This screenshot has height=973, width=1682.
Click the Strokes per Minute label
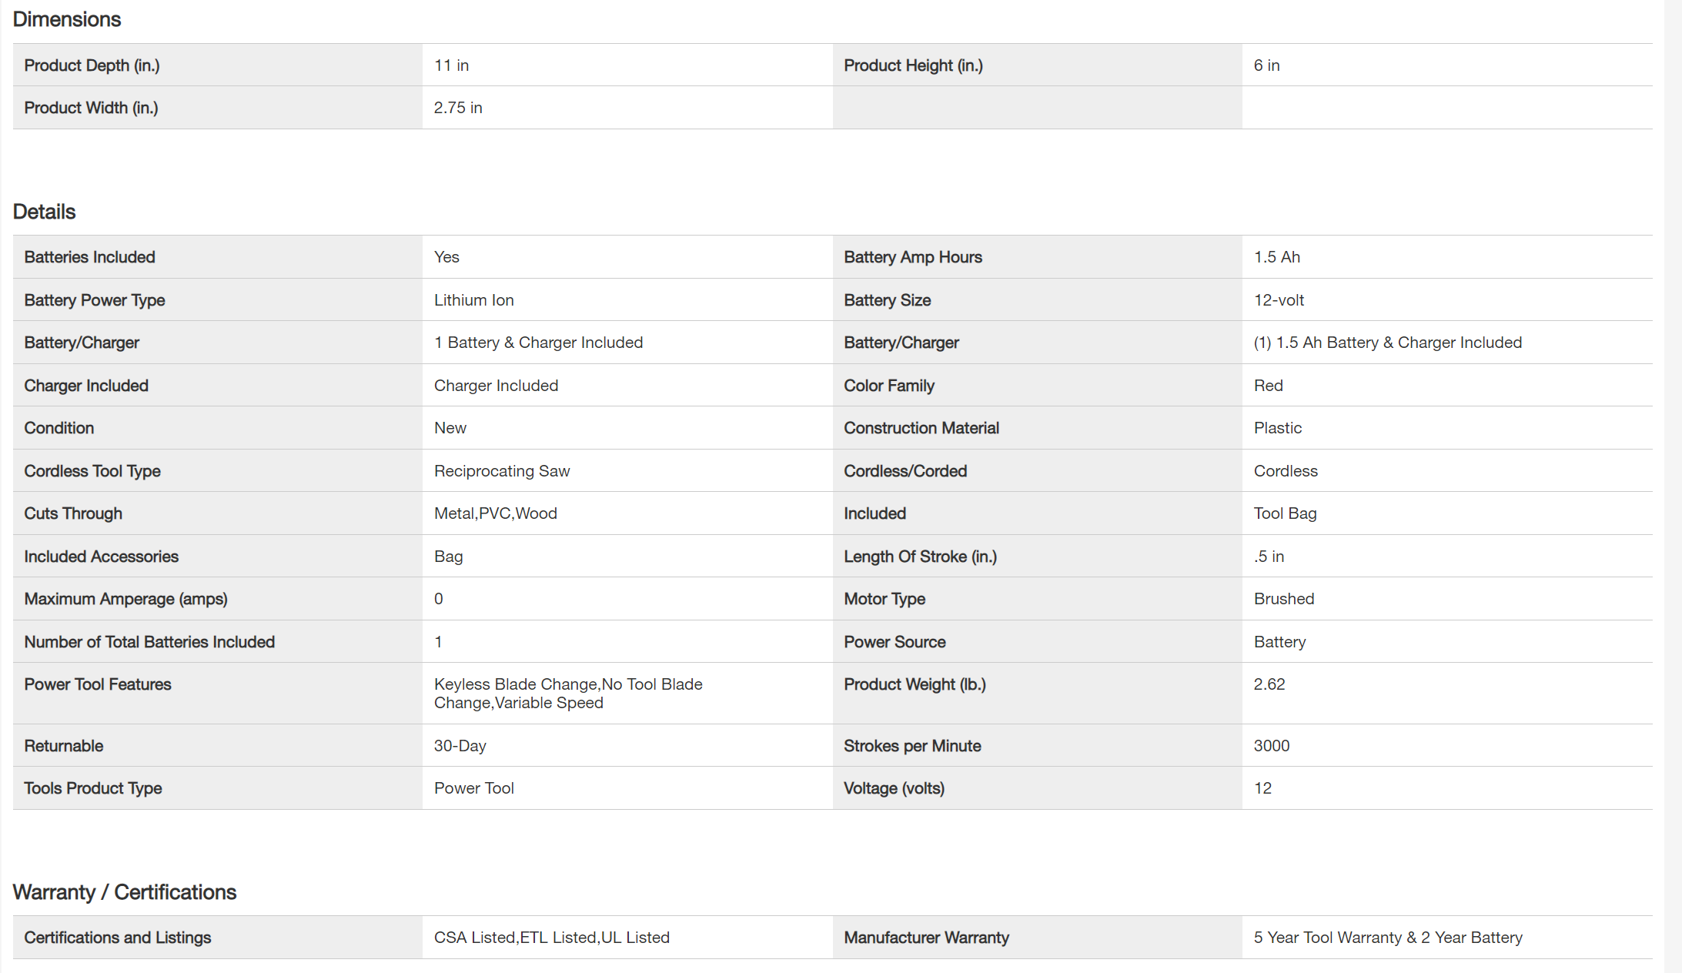tap(912, 746)
